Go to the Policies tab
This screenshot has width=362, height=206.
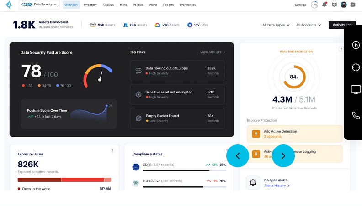(138, 5)
